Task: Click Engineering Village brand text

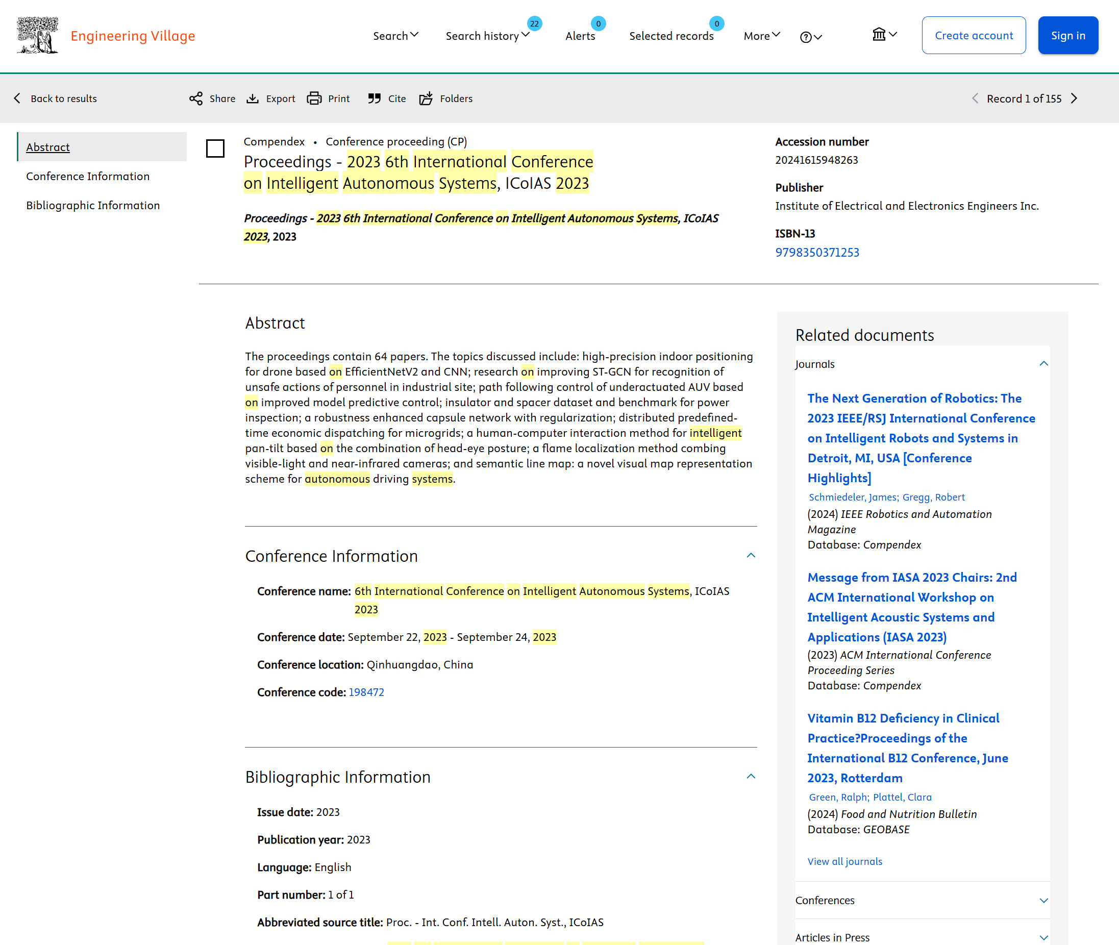Action: pyautogui.click(x=133, y=36)
